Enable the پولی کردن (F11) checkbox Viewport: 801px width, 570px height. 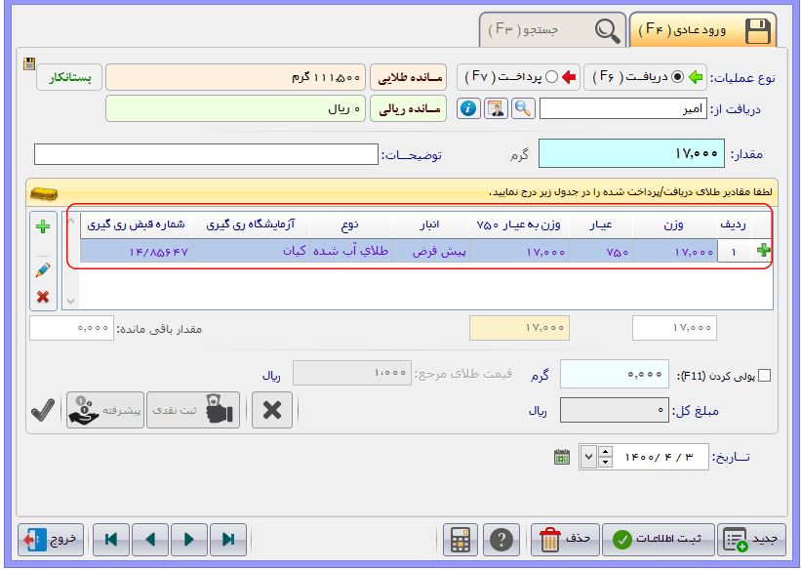tap(763, 376)
